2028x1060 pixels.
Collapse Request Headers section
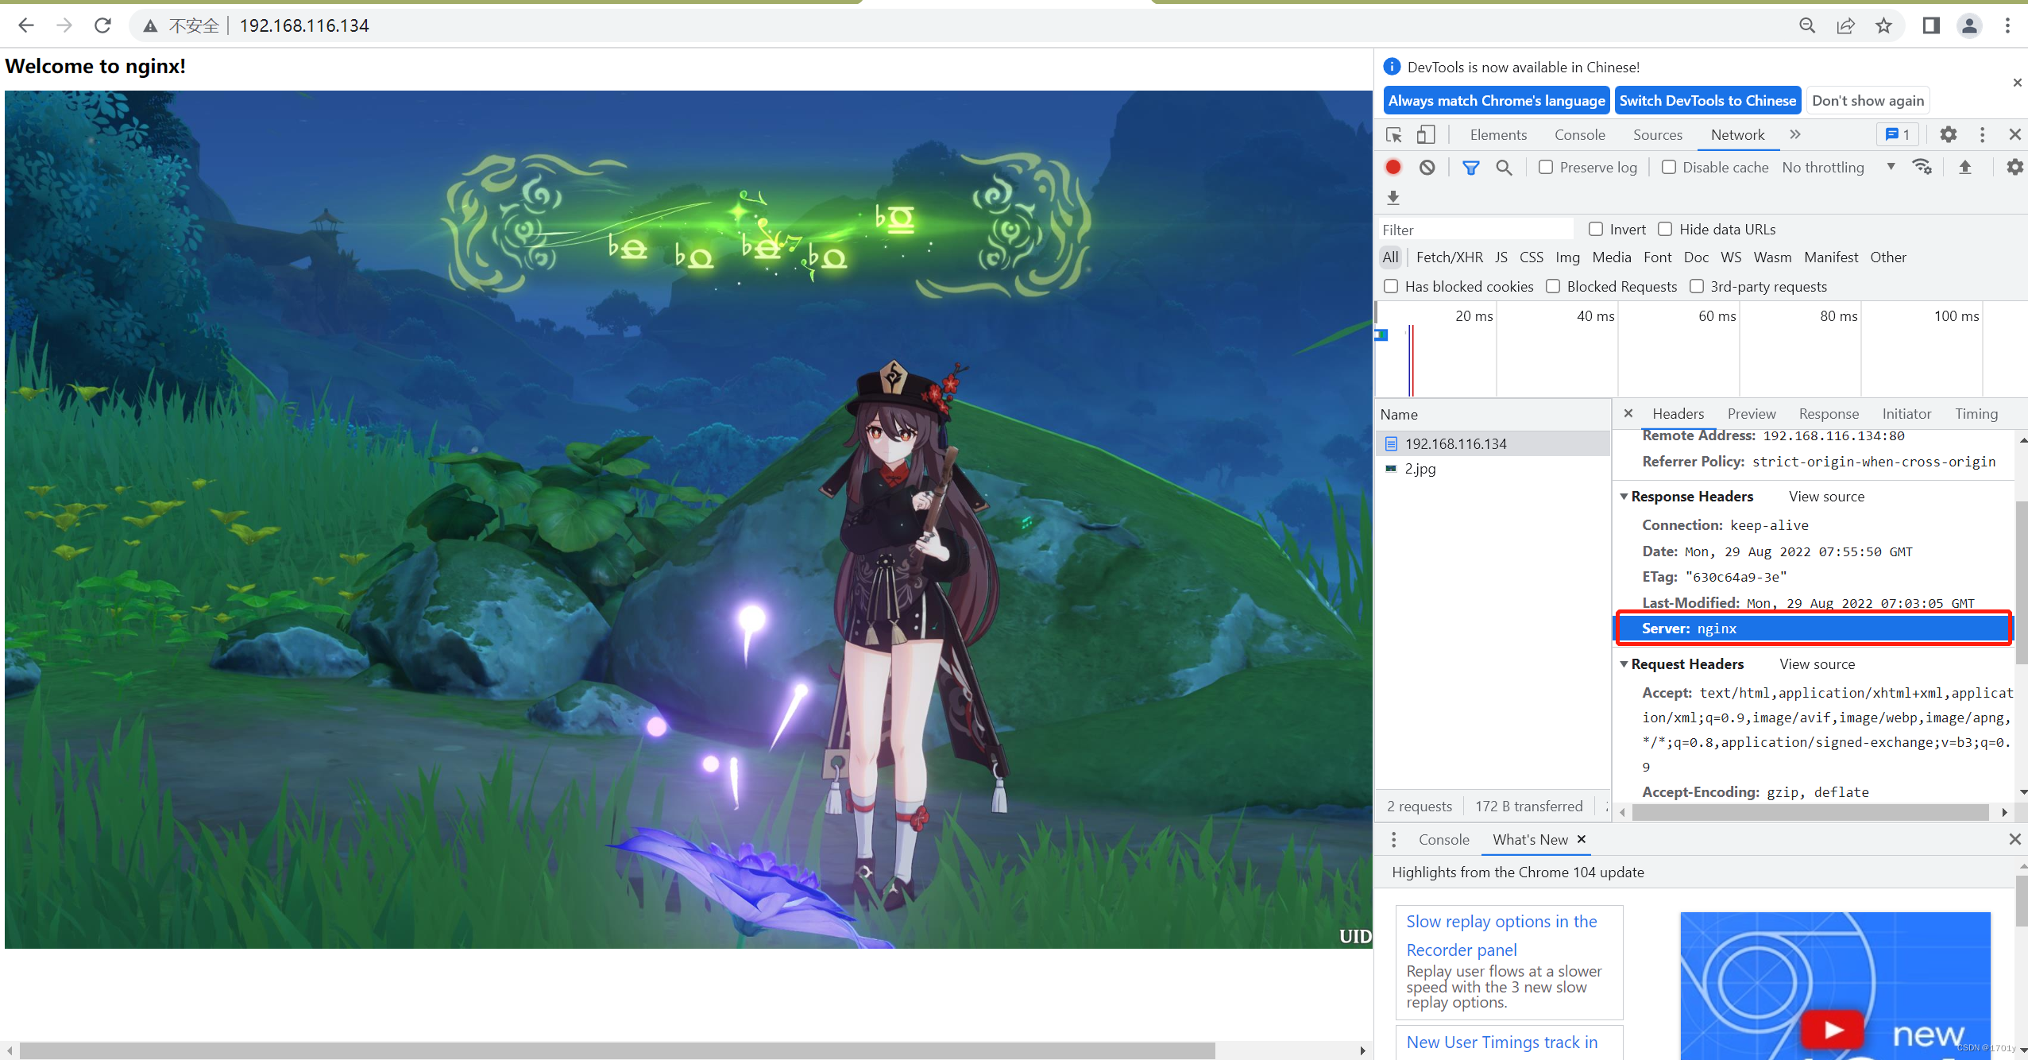(1624, 664)
